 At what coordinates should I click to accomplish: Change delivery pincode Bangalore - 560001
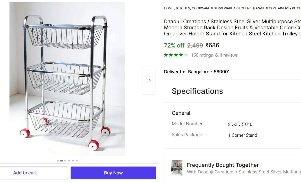pyautogui.click(x=209, y=72)
